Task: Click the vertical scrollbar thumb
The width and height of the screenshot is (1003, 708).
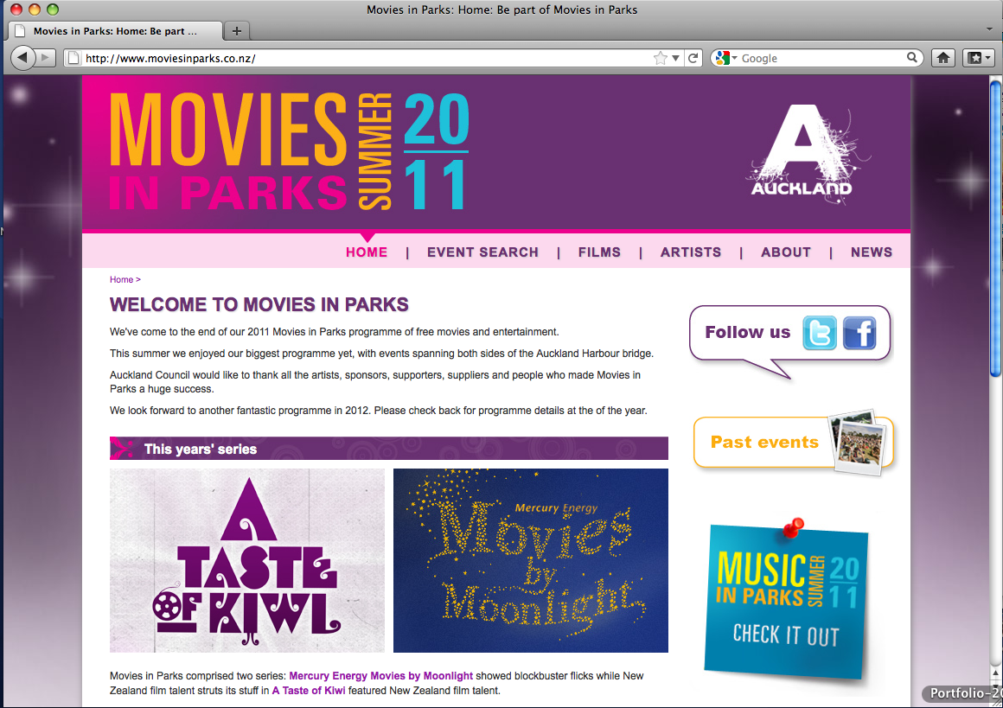Action: point(996,228)
